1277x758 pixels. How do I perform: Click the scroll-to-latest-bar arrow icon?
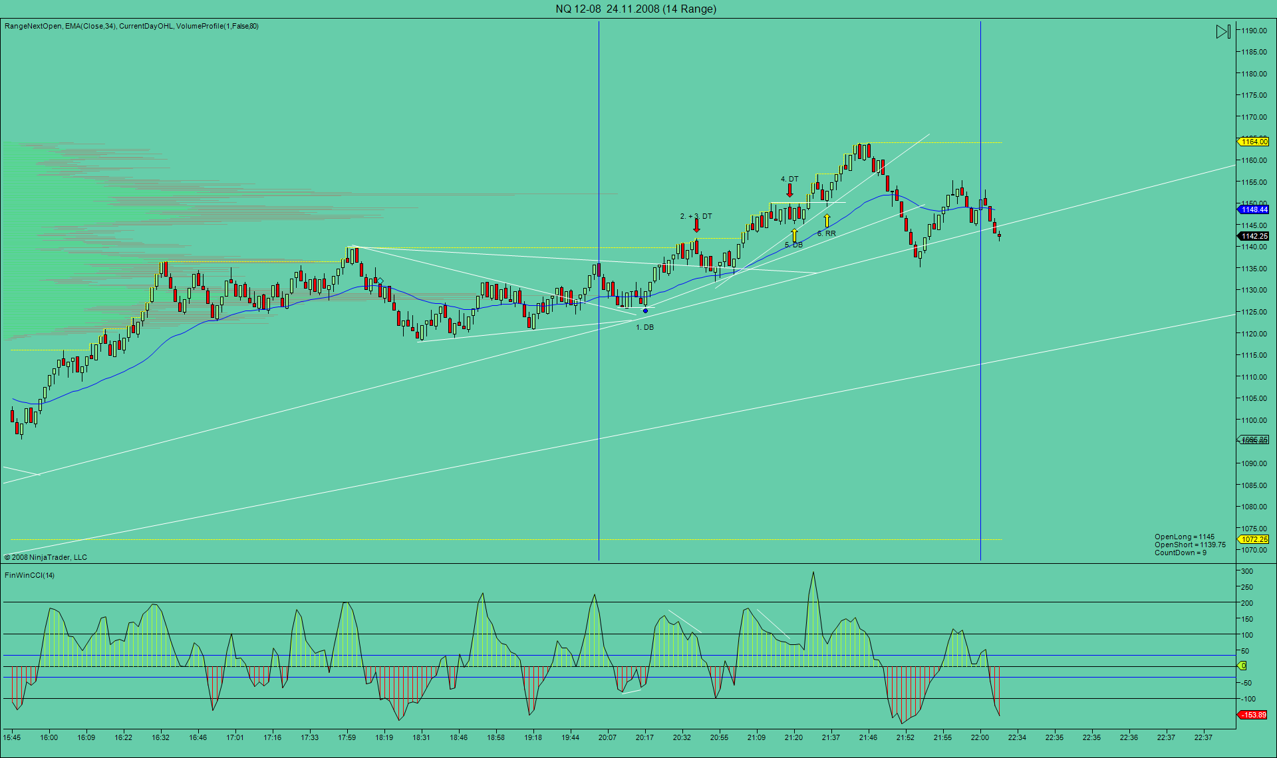point(1223,31)
